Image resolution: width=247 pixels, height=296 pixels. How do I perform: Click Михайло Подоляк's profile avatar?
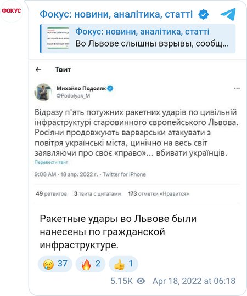(x=43, y=92)
